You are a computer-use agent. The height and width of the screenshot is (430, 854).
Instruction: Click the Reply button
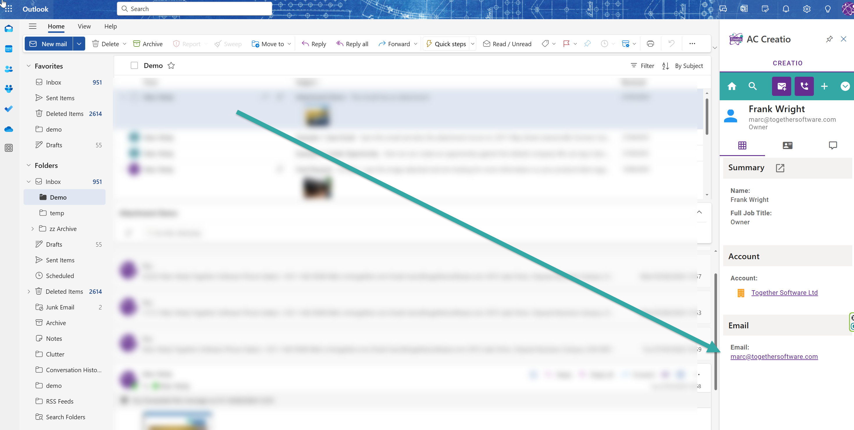click(314, 44)
